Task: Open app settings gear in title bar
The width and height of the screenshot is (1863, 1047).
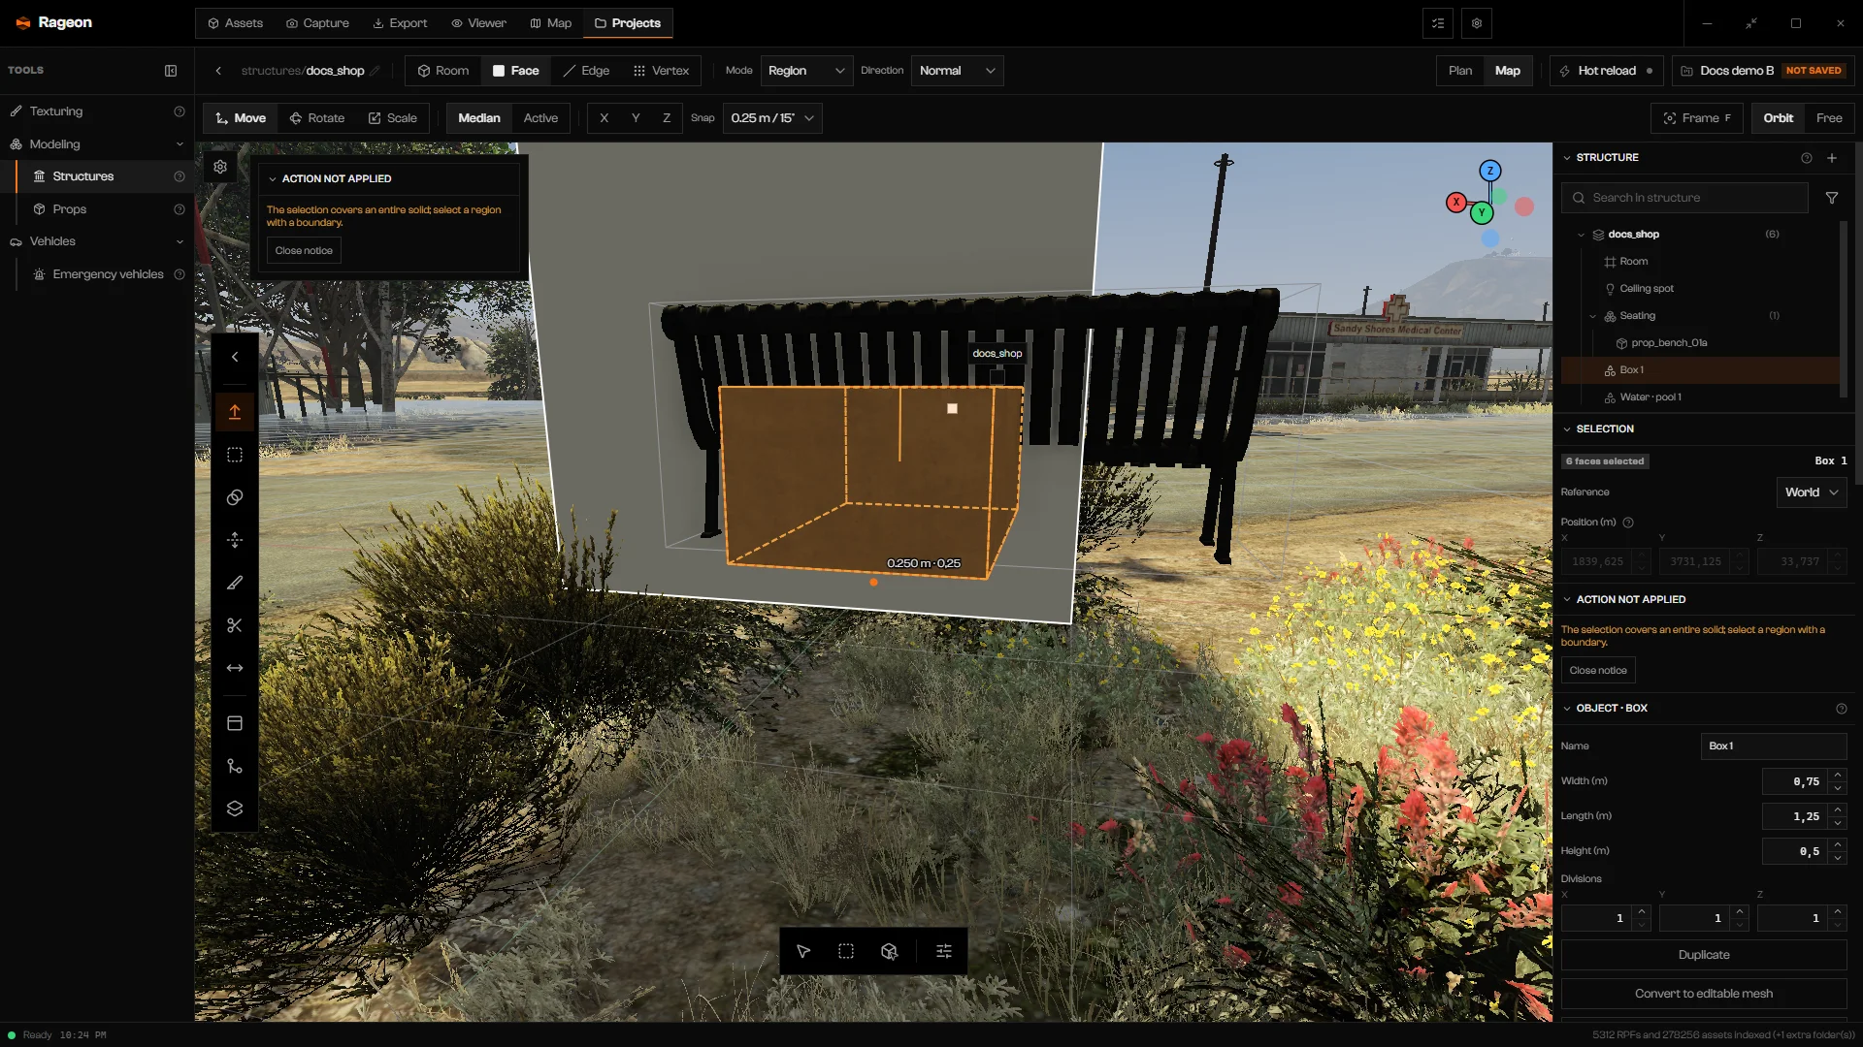Action: click(x=1477, y=23)
